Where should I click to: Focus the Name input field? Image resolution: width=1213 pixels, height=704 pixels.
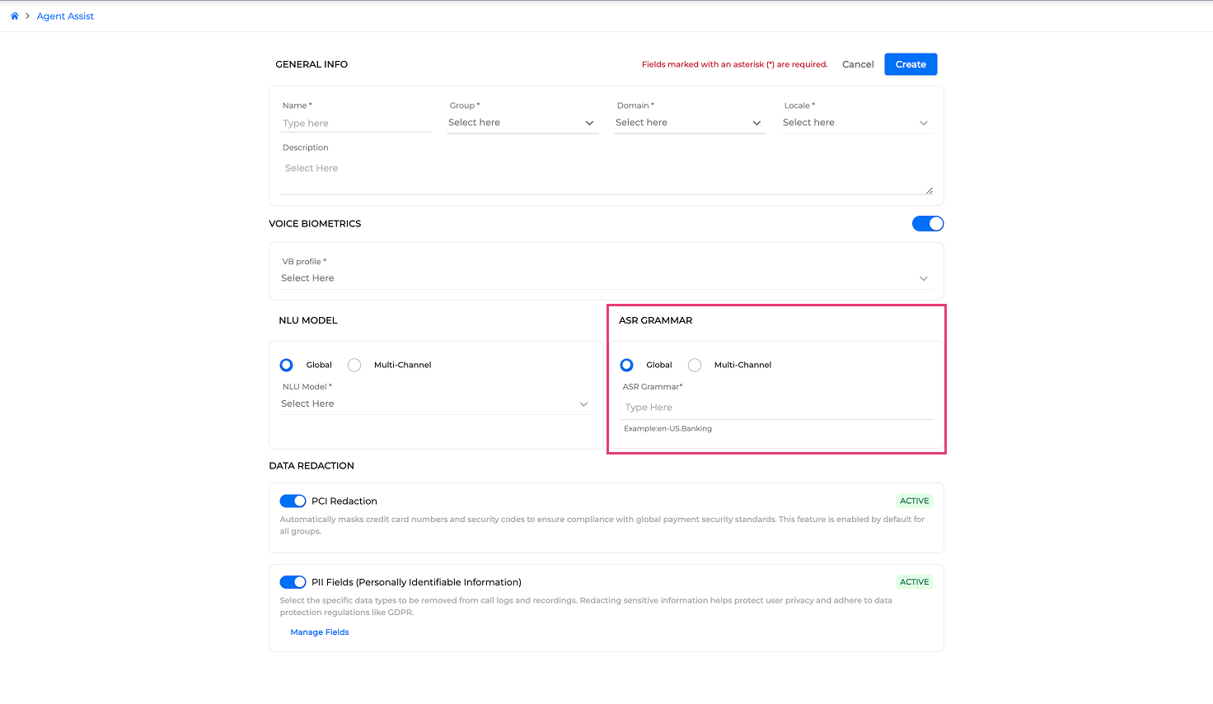pos(355,123)
